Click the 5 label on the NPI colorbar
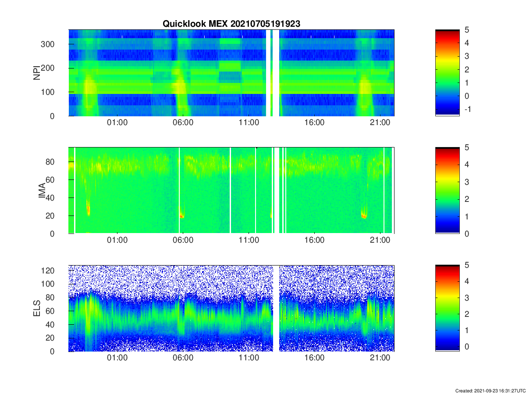This screenshot has width=526, height=395. point(467,30)
